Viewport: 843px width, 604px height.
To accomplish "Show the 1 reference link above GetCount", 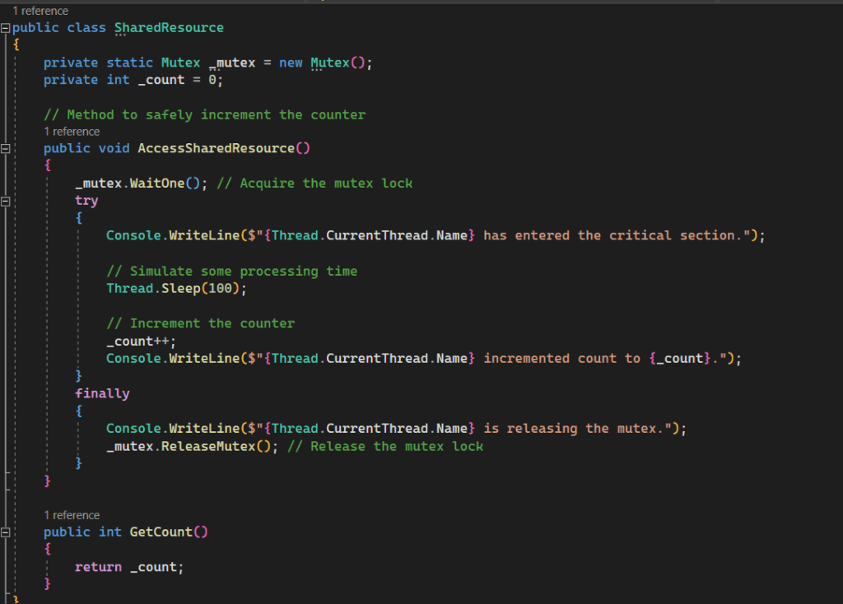I will 72,514.
